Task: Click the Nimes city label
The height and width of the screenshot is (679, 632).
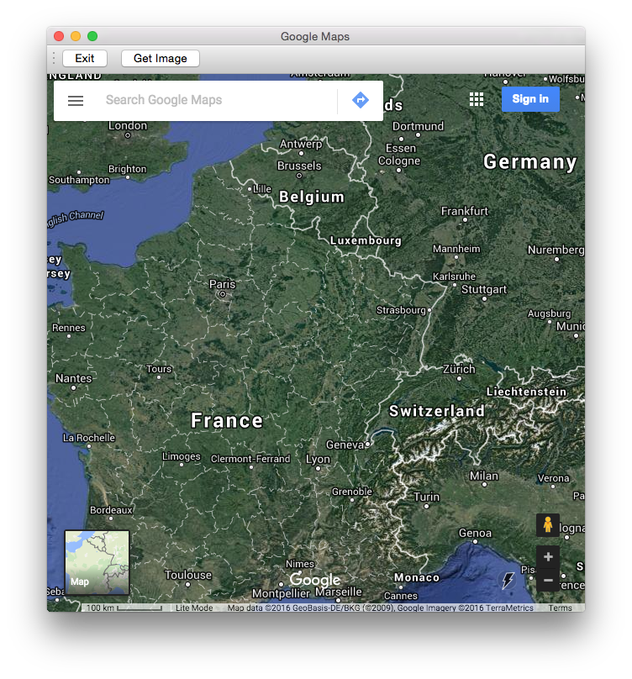Action: [x=300, y=564]
